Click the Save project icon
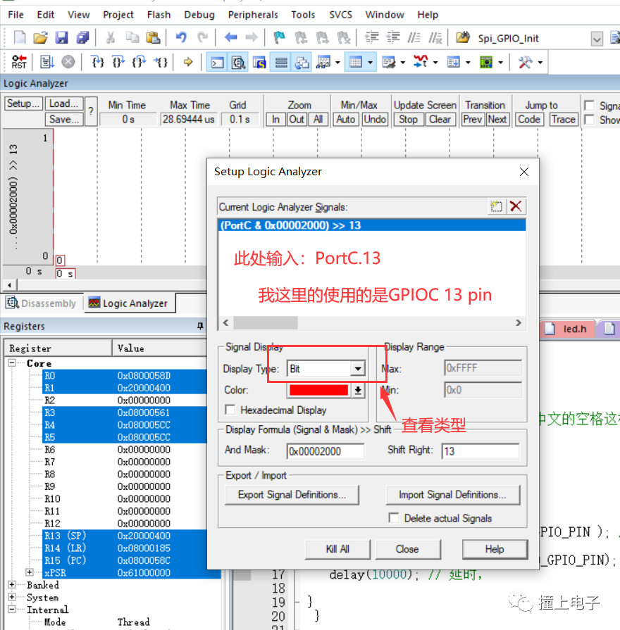 click(x=62, y=36)
